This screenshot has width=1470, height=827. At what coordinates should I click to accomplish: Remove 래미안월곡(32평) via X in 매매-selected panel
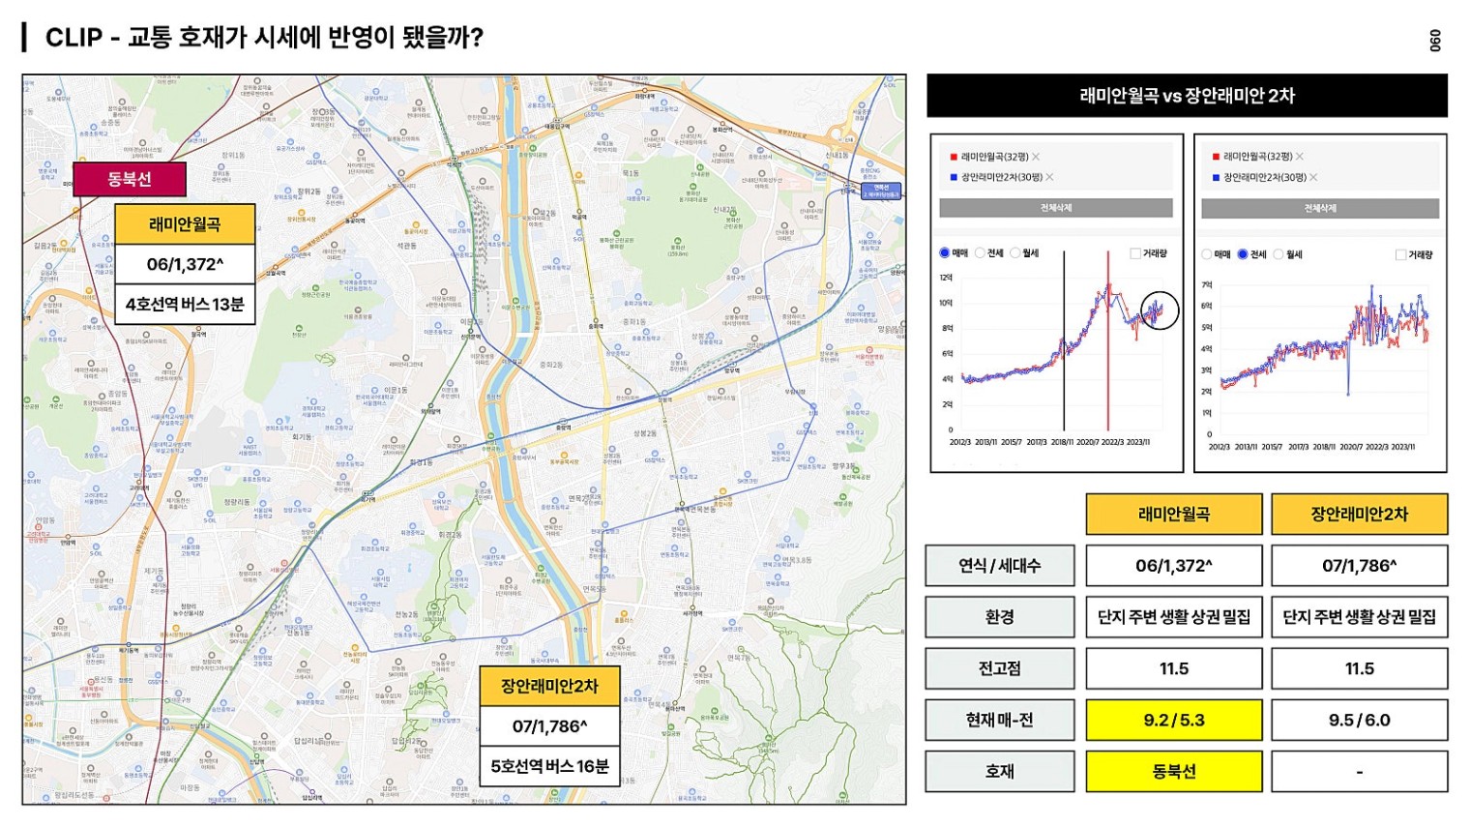tap(1036, 157)
